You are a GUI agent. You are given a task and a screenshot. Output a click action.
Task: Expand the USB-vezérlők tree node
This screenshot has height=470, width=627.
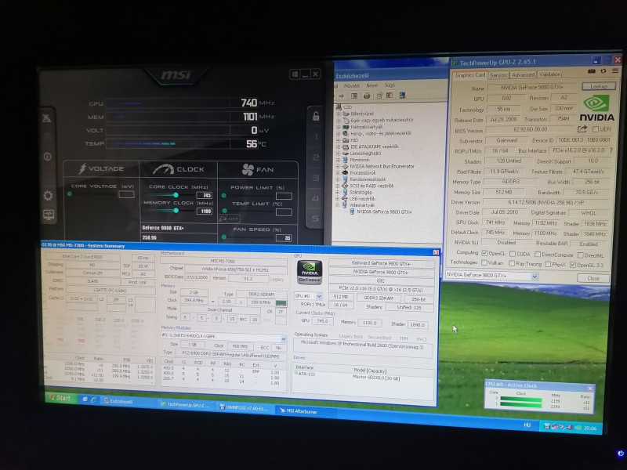338,198
